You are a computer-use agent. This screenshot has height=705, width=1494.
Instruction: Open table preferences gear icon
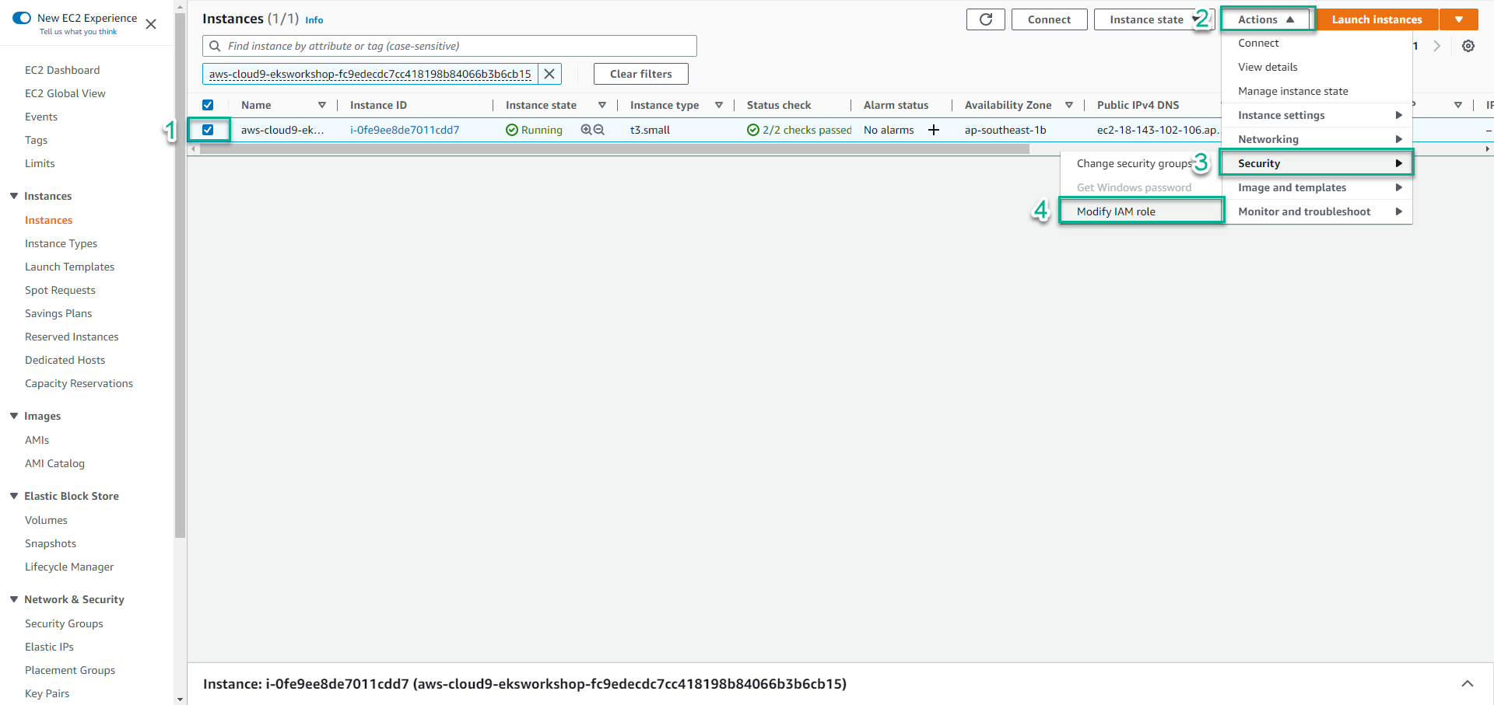pyautogui.click(x=1468, y=46)
